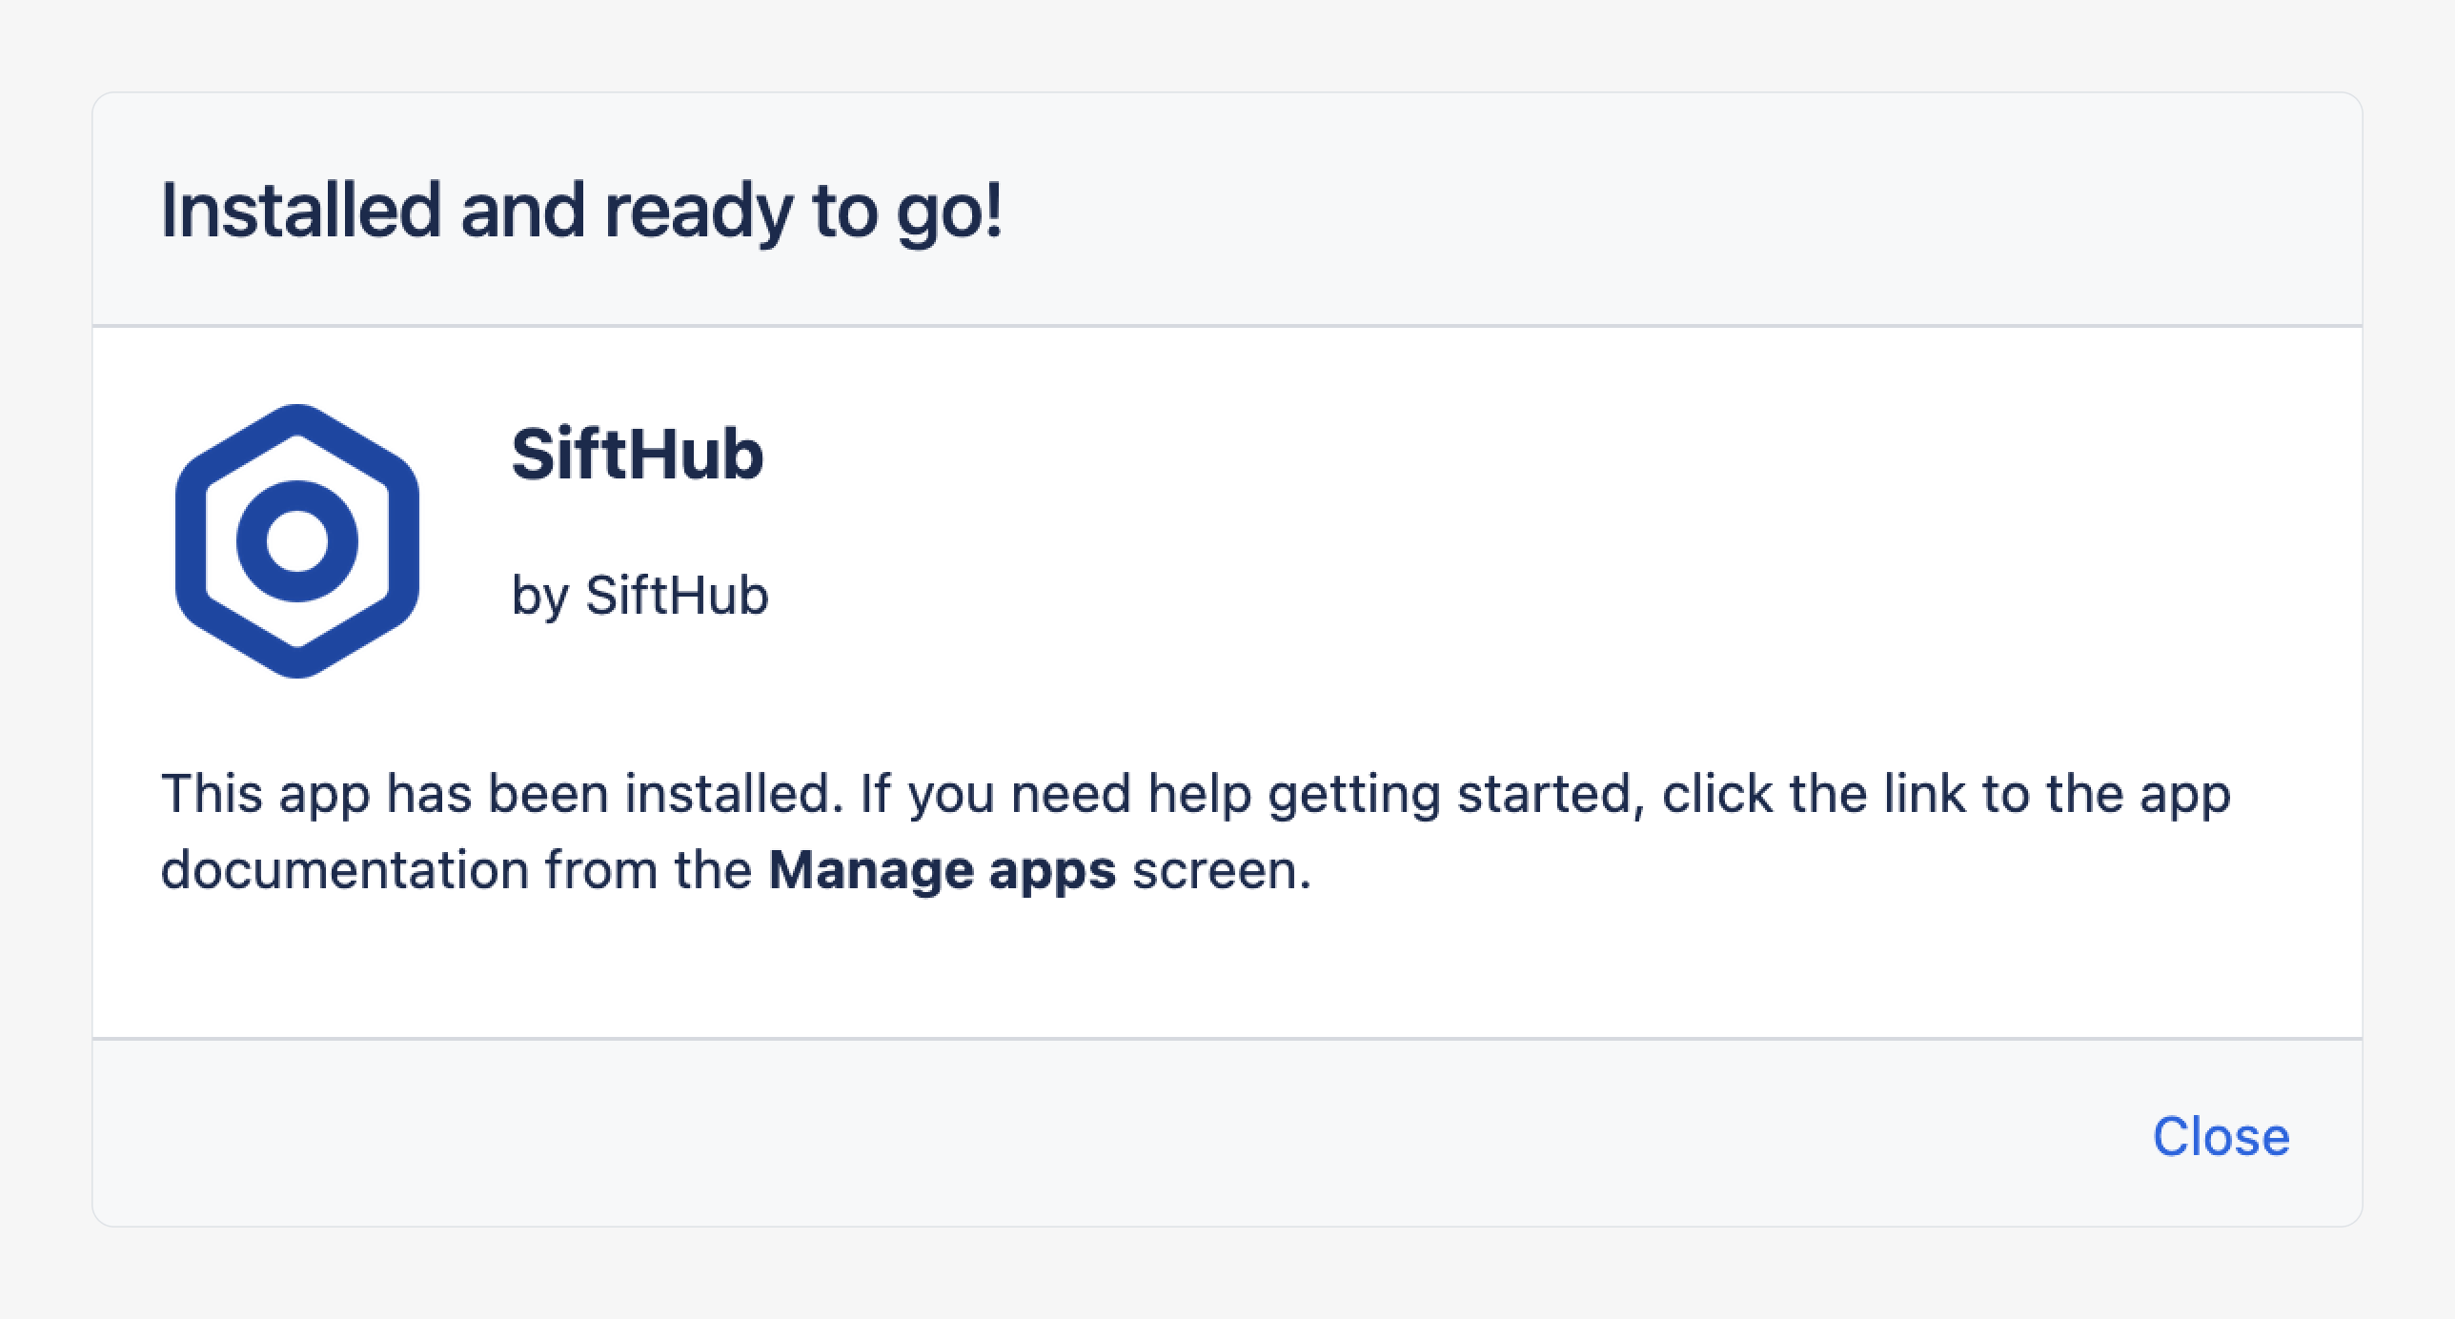Close the installation confirmation dialog
The height and width of the screenshot is (1319, 2455).
point(2221,1136)
